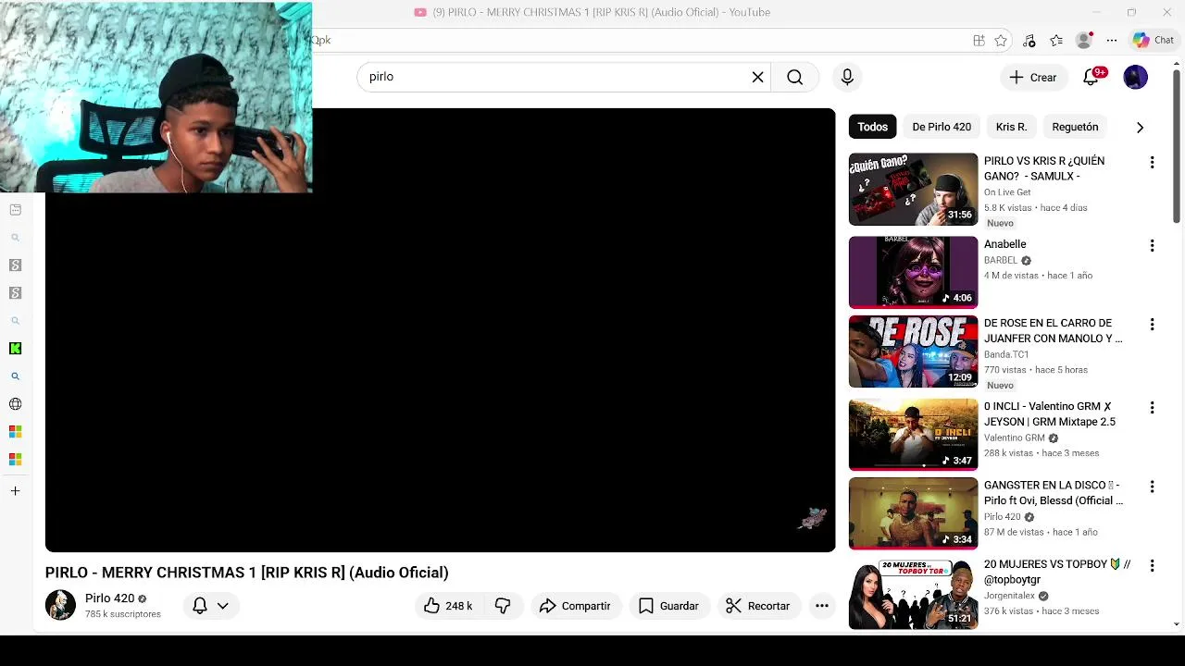Click the magnifier search button
The height and width of the screenshot is (666, 1185).
794,77
